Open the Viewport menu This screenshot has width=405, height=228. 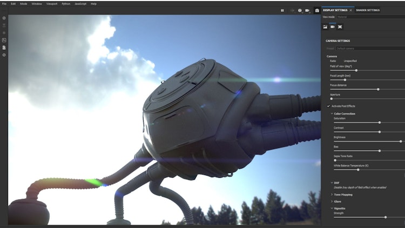coord(52,4)
